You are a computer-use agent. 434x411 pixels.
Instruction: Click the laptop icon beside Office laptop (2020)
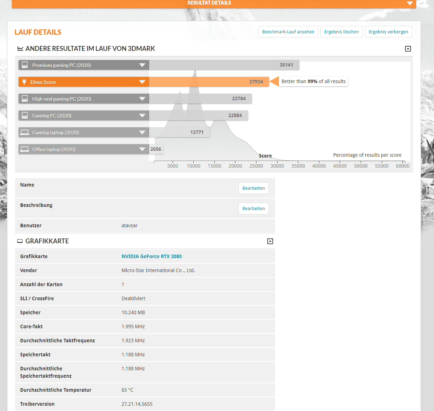[25, 149]
